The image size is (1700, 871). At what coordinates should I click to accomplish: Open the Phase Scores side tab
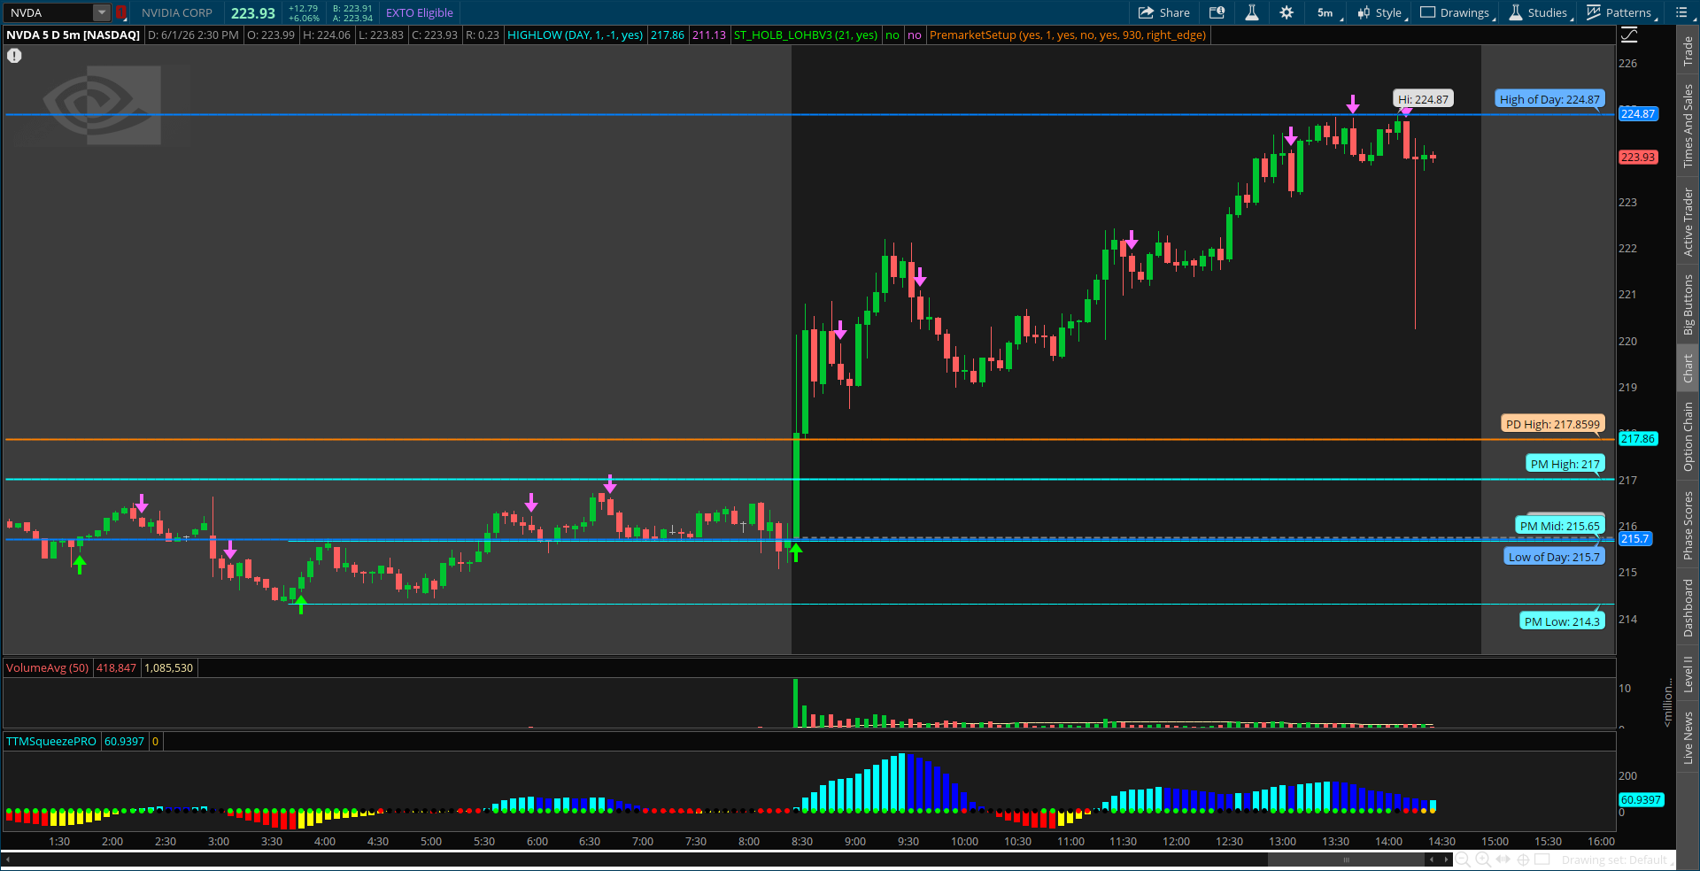(1688, 526)
